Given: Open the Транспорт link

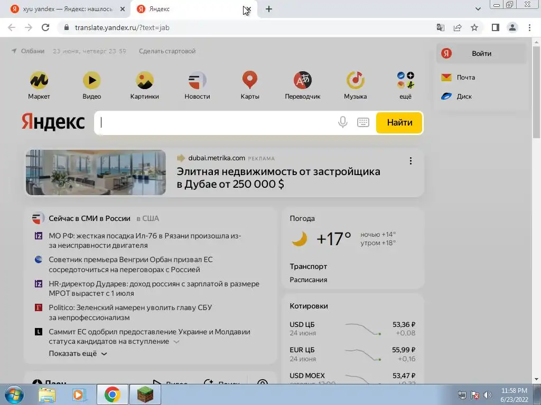Looking at the screenshot, I should 308,266.
